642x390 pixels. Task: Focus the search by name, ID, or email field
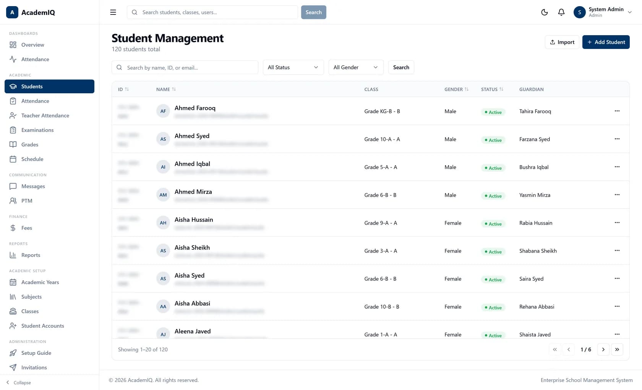point(185,67)
